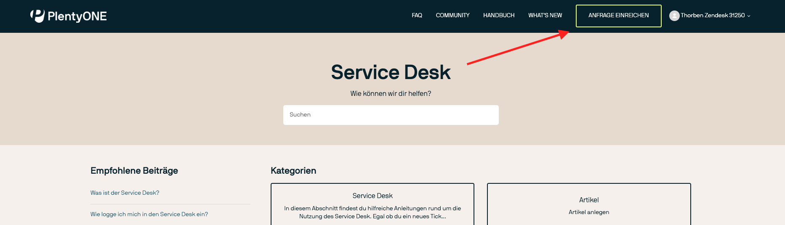Click the large Service Desk page heading

(391, 72)
